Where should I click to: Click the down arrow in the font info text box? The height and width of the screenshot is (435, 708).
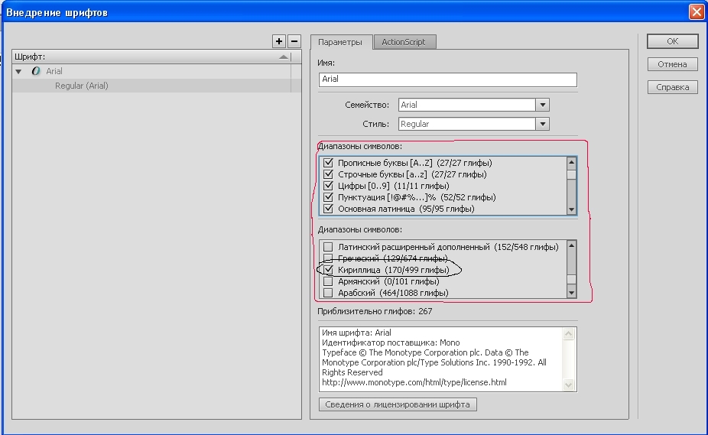(x=569, y=385)
